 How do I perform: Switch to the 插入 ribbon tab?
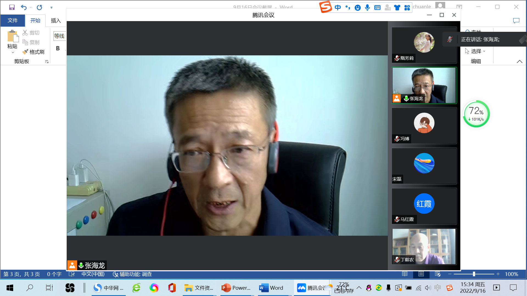click(56, 21)
